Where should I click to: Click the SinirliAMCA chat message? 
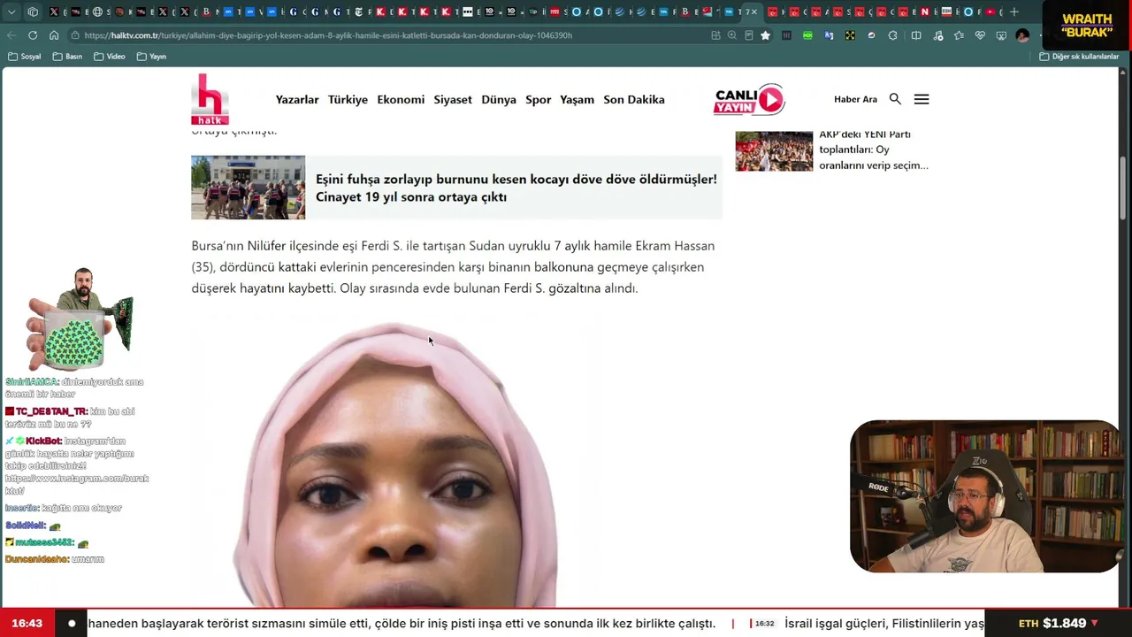click(x=74, y=388)
